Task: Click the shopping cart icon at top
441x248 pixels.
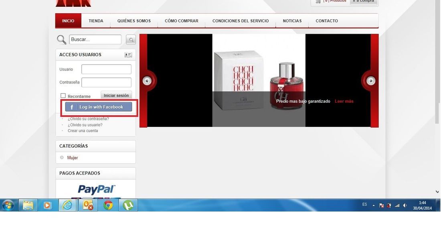Action: click(x=318, y=2)
